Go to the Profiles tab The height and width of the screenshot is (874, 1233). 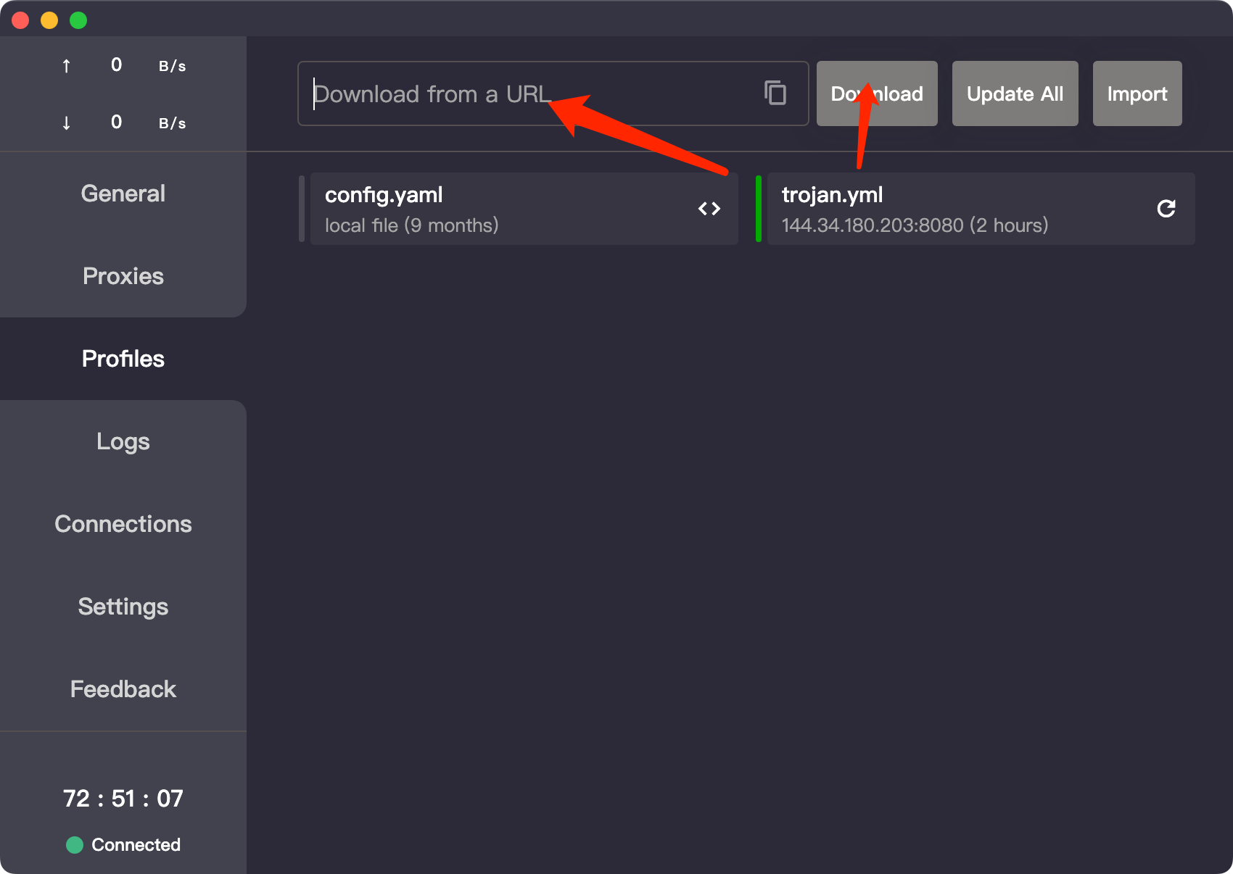click(x=123, y=359)
